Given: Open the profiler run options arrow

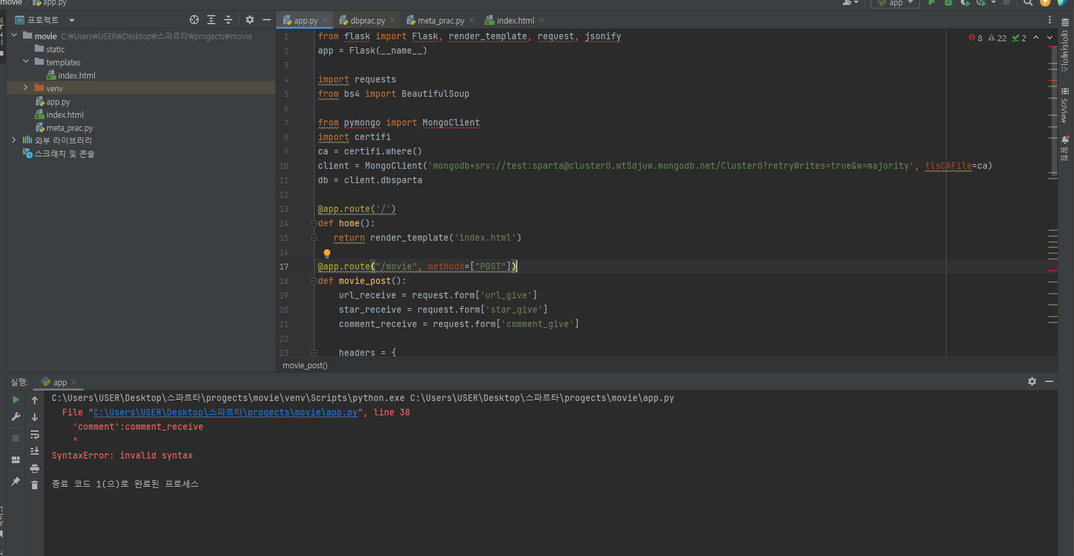Looking at the screenshot, I should (994, 3).
